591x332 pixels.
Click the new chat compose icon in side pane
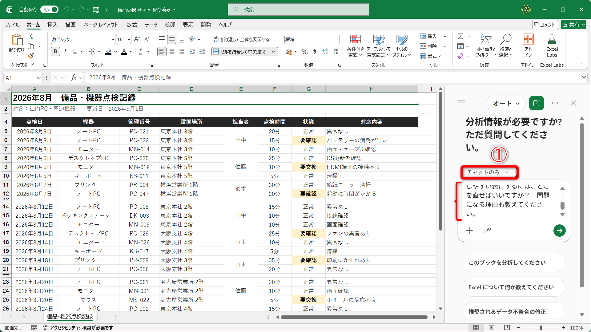pos(536,103)
